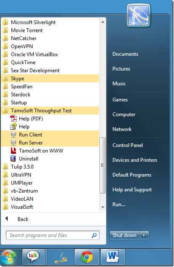Image resolution: width=174 pixels, height=267 pixels.
Task: Go Back to the main Start menu
Action: (x=23, y=219)
